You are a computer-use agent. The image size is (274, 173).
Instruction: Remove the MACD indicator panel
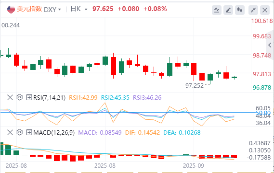click(10, 132)
